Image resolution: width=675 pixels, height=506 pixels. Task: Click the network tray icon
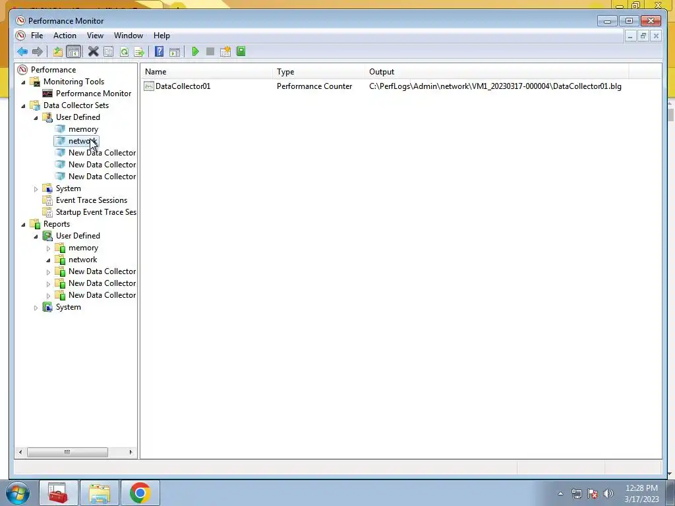576,493
